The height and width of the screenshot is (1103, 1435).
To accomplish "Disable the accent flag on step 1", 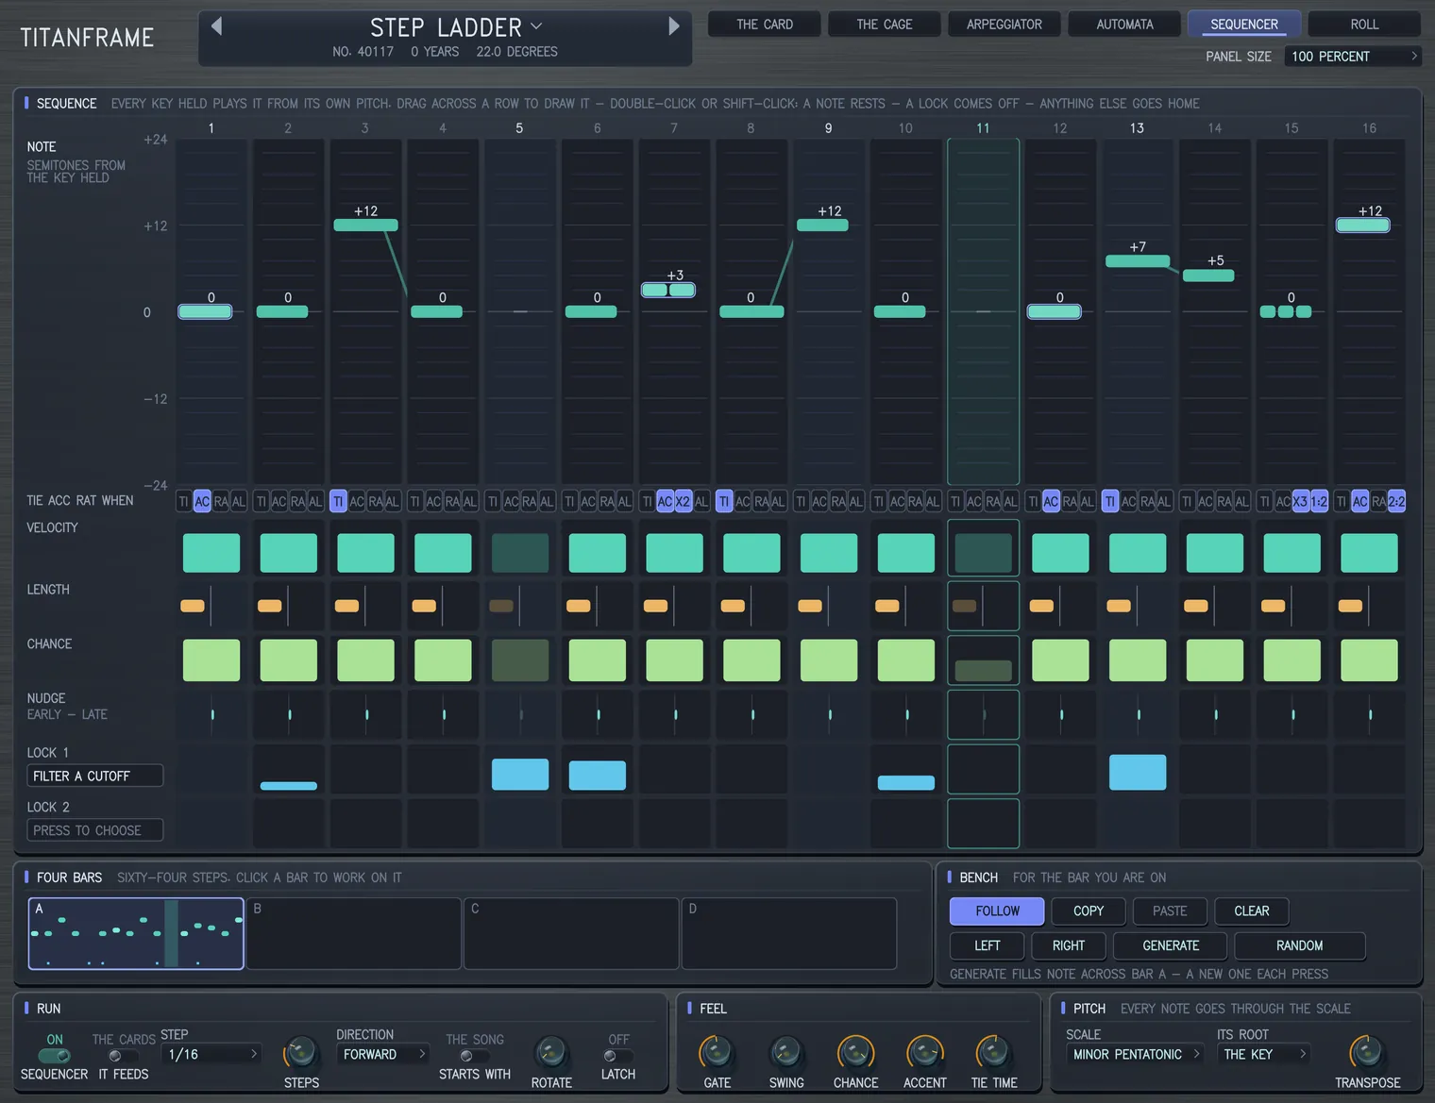I will pos(202,501).
